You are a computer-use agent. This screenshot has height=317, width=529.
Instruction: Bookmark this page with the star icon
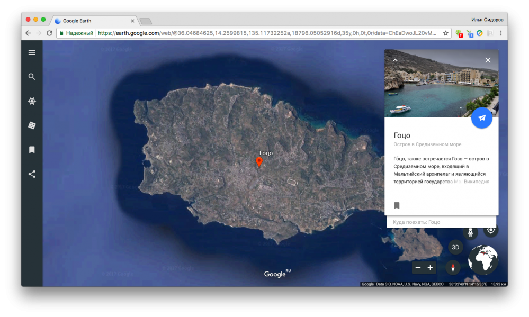[x=446, y=33]
